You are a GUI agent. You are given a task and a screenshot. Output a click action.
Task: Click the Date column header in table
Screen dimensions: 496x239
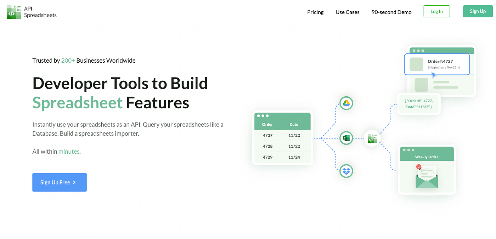tap(294, 124)
